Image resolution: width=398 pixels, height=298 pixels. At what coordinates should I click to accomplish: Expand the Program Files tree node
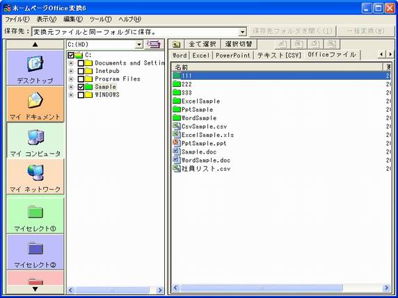pos(71,78)
